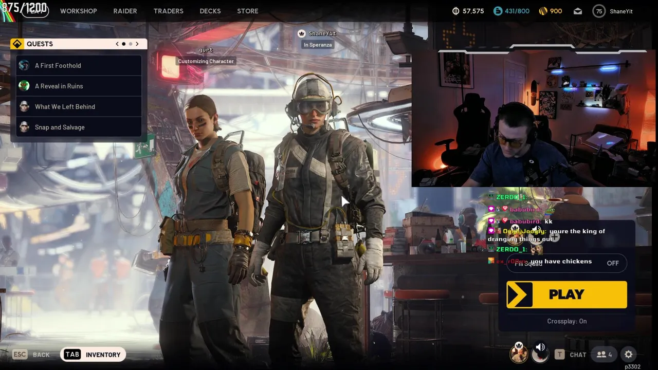Click the gurt player name label

pyautogui.click(x=206, y=50)
